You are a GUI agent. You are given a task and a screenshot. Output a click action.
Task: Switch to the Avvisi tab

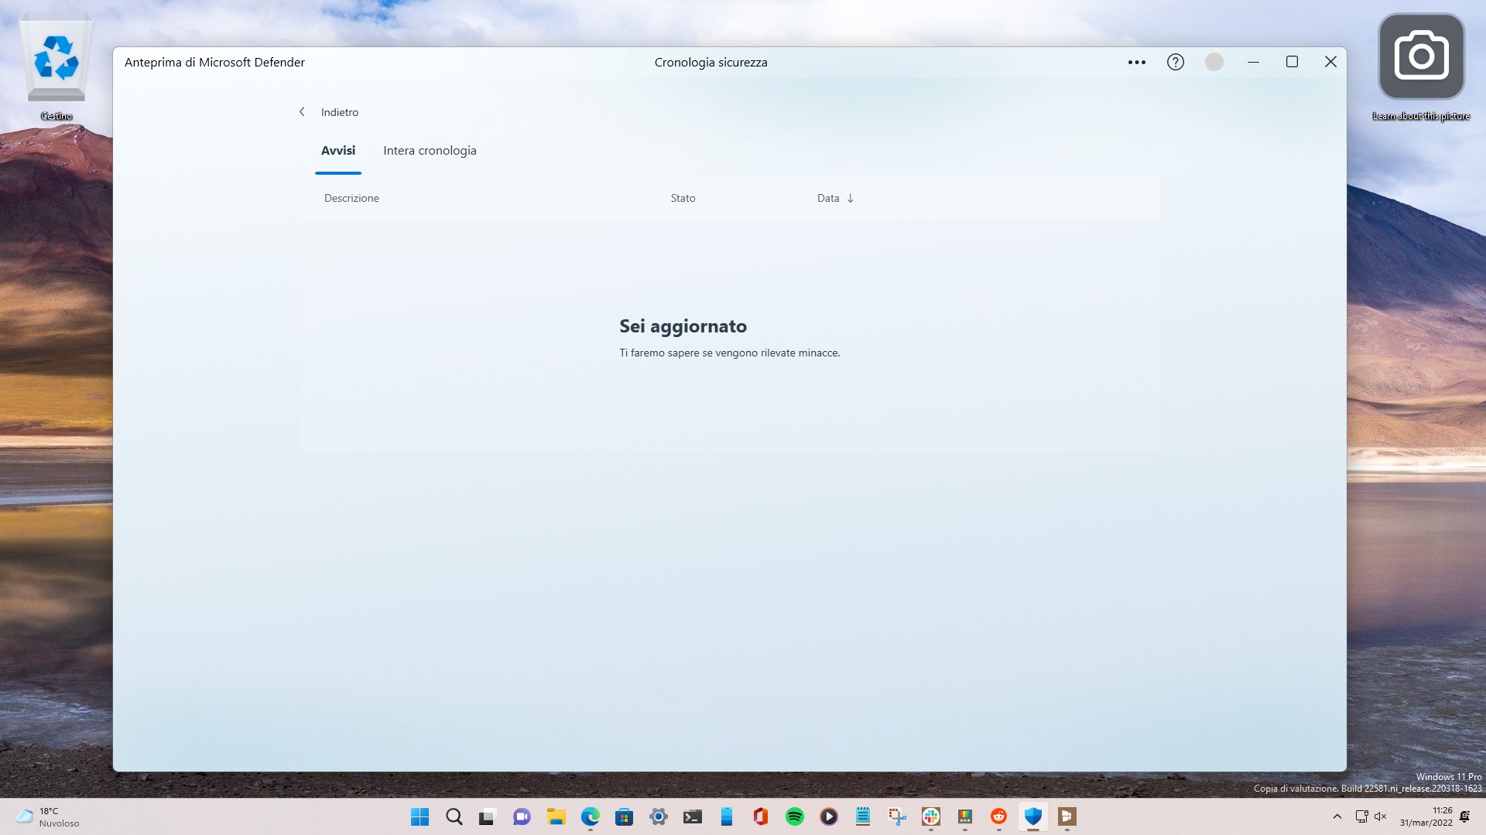pos(338,151)
